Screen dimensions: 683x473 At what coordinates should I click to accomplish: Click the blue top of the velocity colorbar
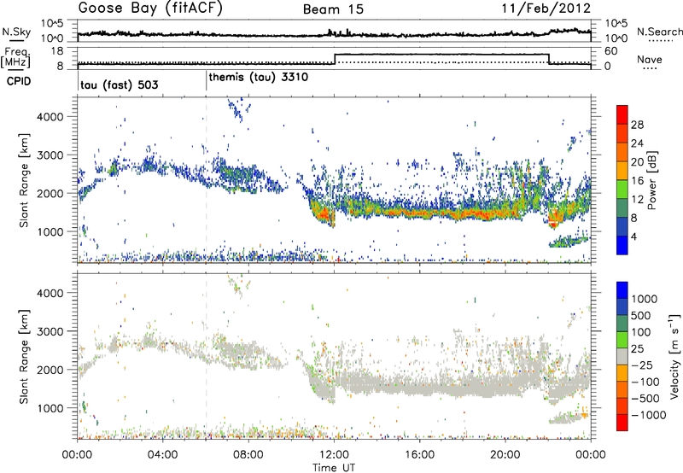(x=622, y=289)
